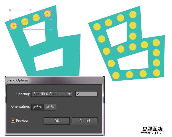Image resolution: width=172 pixels, height=137 pixels.
Task: Toggle the Preview checkbox
Action: [13, 120]
